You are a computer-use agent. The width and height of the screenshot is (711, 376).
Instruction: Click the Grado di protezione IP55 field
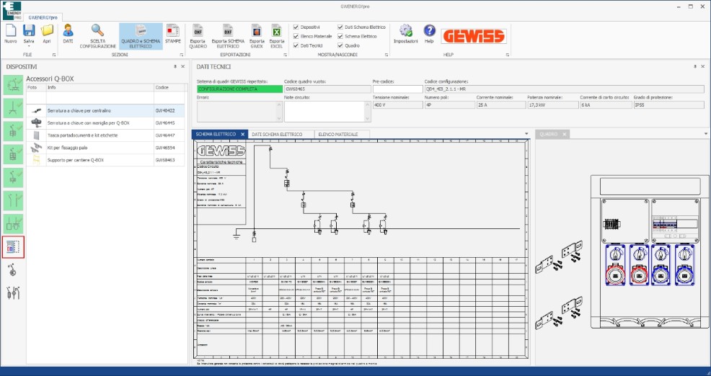[669, 104]
